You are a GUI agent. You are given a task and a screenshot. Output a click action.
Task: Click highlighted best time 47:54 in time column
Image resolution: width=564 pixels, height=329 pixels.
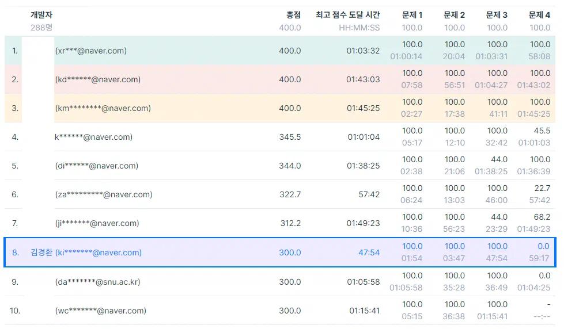pyautogui.click(x=369, y=253)
